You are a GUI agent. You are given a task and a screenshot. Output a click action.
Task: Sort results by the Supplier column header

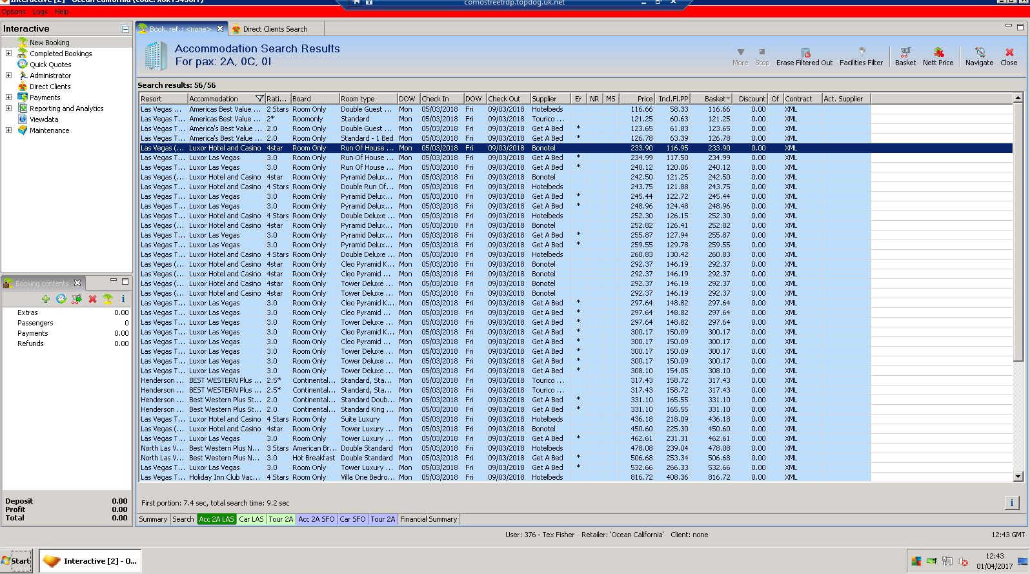click(x=550, y=99)
